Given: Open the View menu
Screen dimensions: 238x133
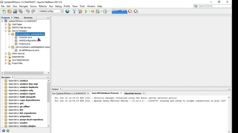Looking at the screenshot, I should click(x=15, y=6).
